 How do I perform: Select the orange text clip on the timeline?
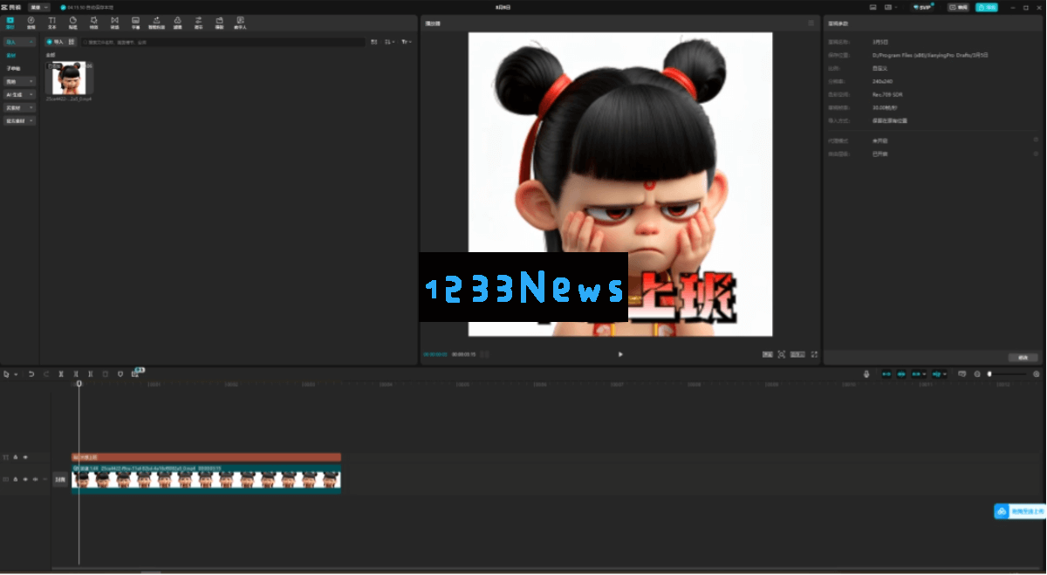tap(206, 457)
